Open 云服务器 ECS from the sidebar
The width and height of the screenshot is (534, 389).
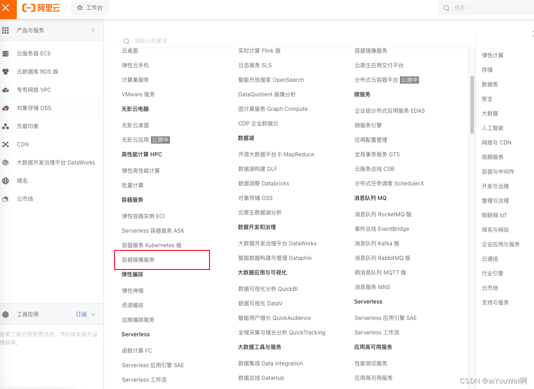(x=34, y=54)
